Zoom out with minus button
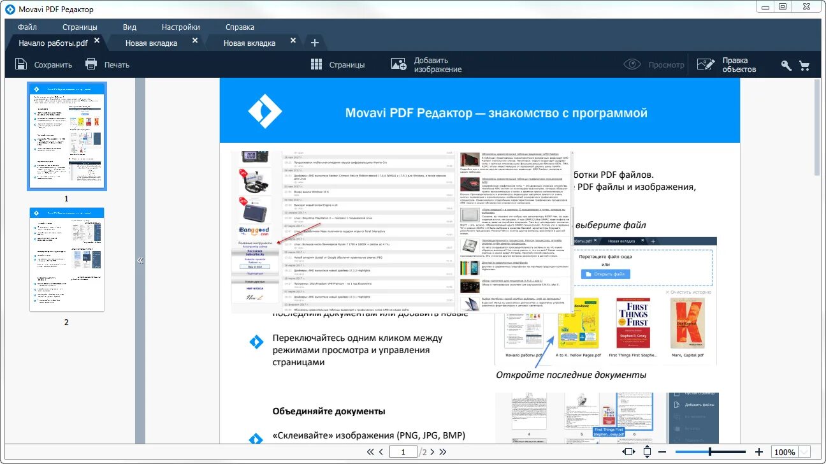826x464 pixels. pyautogui.click(x=663, y=452)
